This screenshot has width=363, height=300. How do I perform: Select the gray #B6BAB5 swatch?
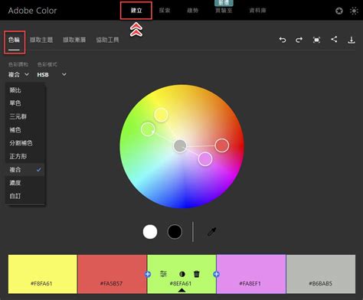click(321, 274)
